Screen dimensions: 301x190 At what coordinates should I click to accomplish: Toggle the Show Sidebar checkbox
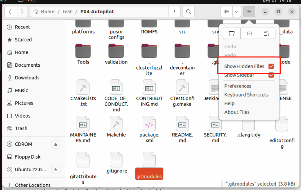tap(271, 75)
